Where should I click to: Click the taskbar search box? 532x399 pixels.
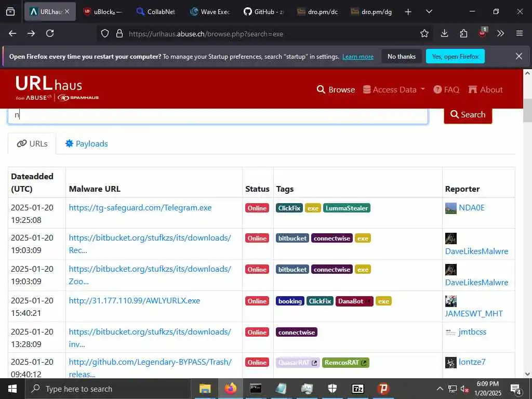pos(108,389)
